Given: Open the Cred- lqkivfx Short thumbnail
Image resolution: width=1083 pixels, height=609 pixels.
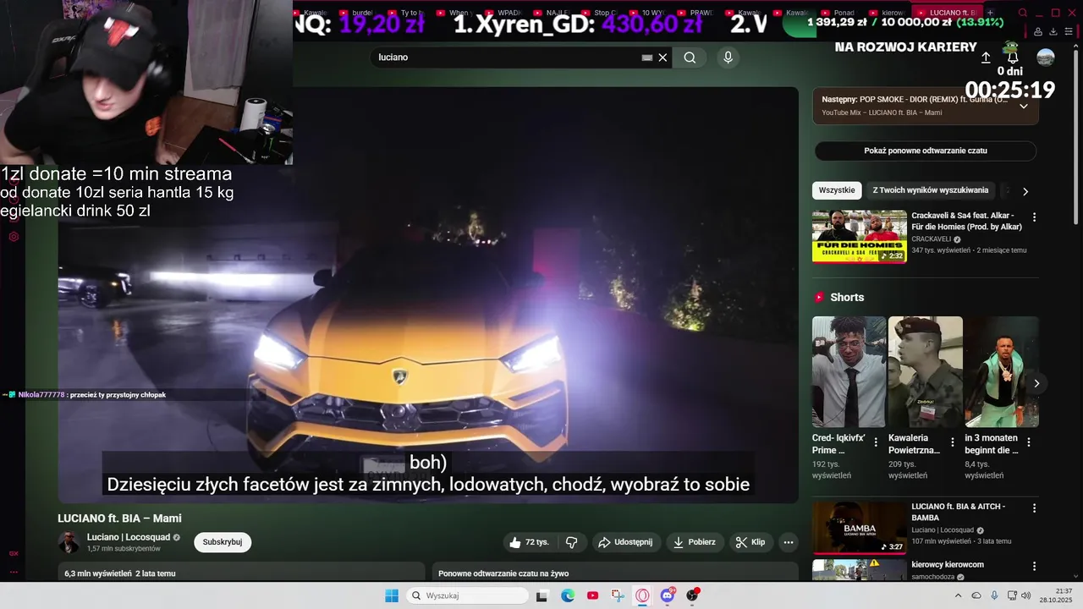Looking at the screenshot, I should tap(849, 372).
